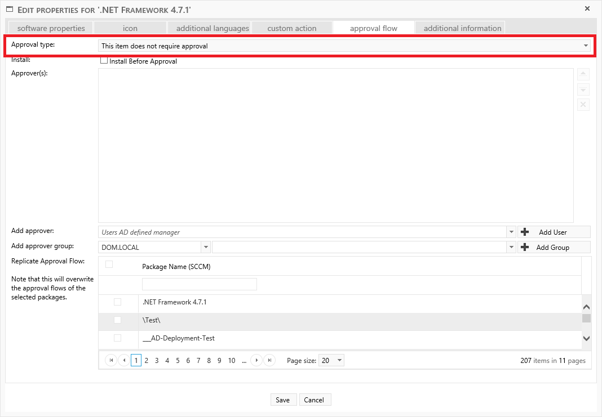Click the Package Name filter text box
602x417 pixels.
[x=199, y=284]
